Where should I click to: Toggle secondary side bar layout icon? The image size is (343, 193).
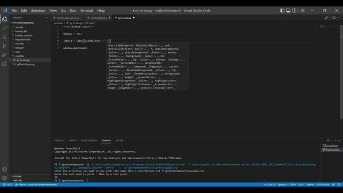[294, 11]
